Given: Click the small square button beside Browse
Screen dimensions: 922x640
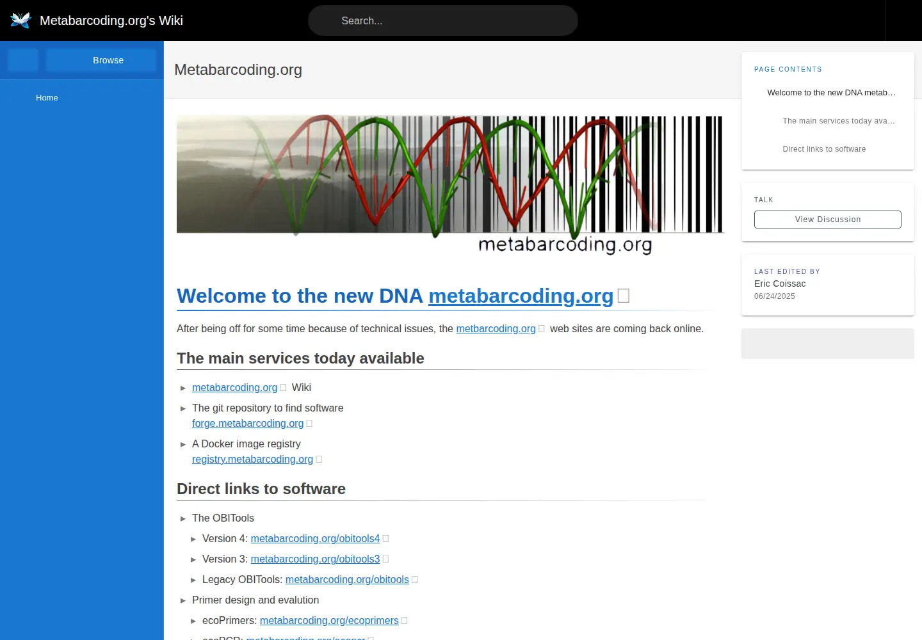Looking at the screenshot, I should point(23,60).
